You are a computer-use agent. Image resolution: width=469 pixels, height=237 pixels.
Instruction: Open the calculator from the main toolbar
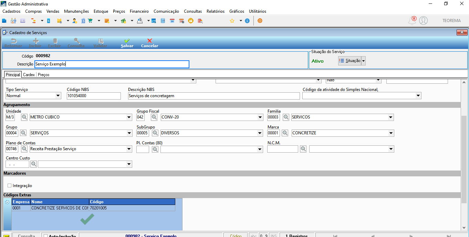tap(163, 21)
